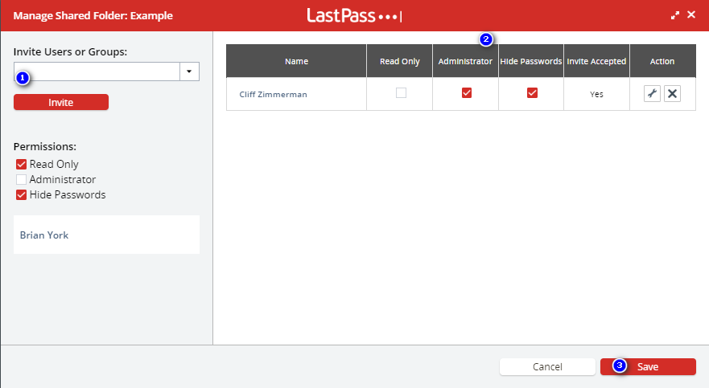Close the Manage Shared Folder dialog
Image resolution: width=709 pixels, height=388 pixels.
691,14
